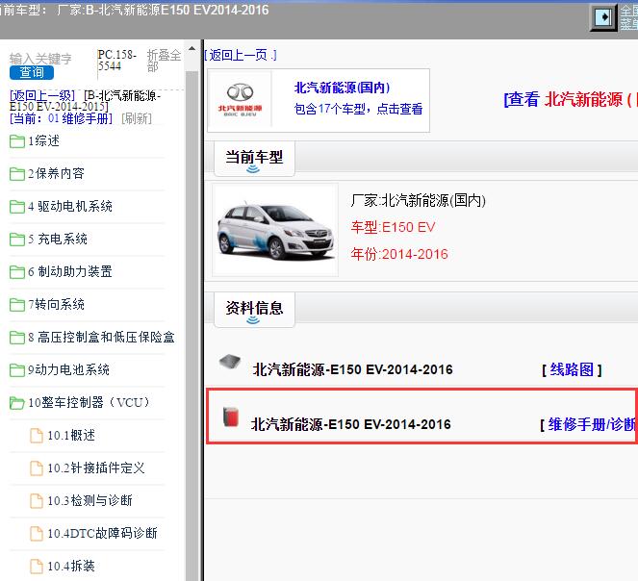Click the 刷新 refresh link
The height and width of the screenshot is (581, 638).
point(137,118)
